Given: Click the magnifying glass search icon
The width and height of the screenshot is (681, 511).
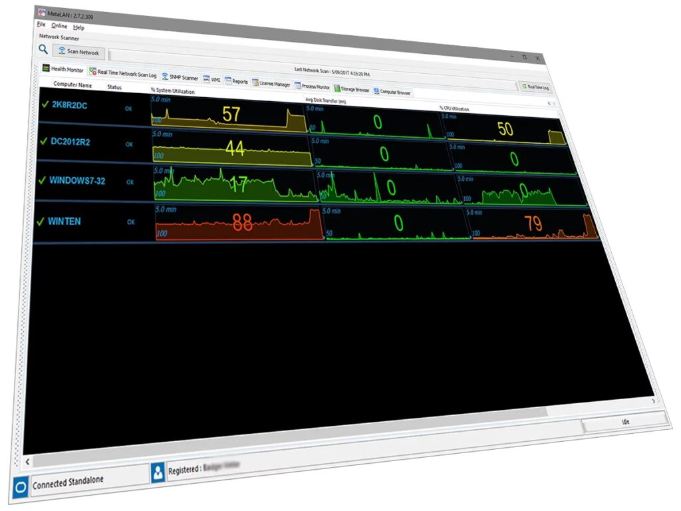Looking at the screenshot, I should coord(43,49).
